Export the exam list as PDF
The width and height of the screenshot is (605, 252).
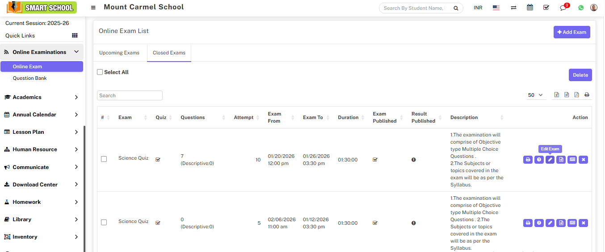[x=577, y=95]
